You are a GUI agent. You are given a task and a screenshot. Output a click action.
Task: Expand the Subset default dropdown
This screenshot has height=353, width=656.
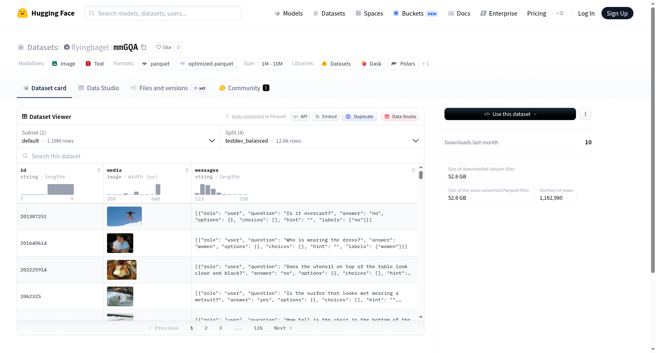click(x=118, y=137)
